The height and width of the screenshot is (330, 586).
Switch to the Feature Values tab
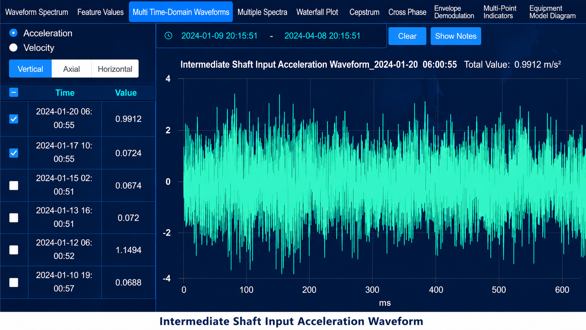[x=101, y=12]
